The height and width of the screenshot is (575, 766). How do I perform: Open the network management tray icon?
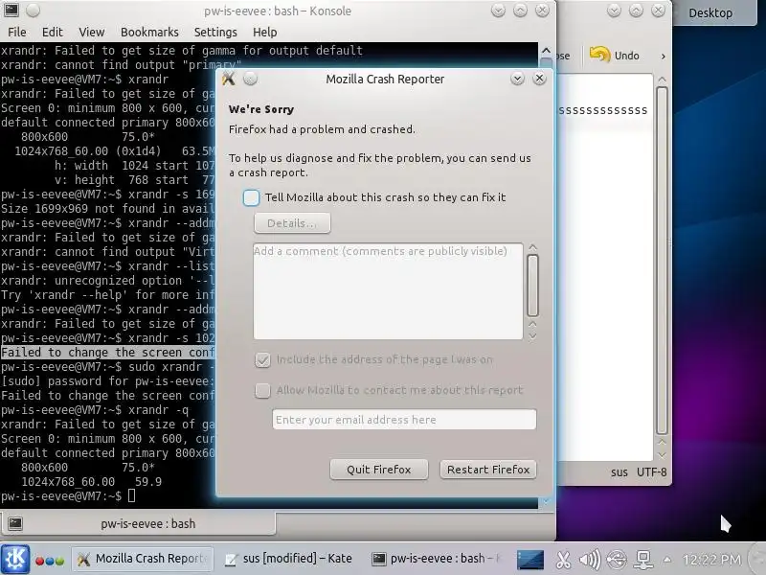pyautogui.click(x=643, y=560)
